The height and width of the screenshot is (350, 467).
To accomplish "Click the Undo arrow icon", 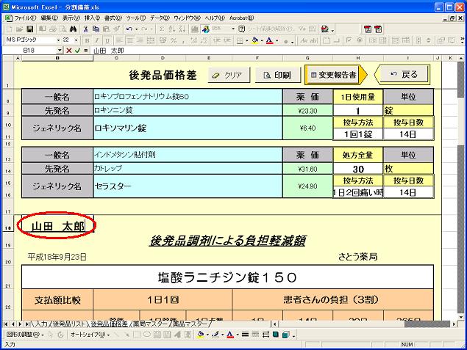I will [129, 29].
